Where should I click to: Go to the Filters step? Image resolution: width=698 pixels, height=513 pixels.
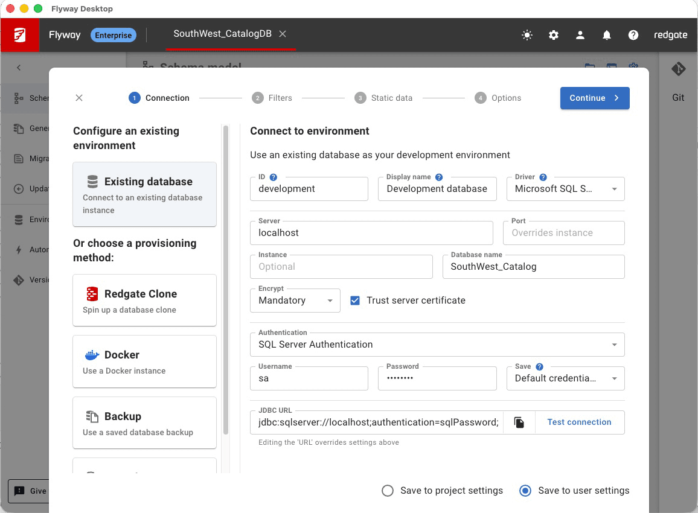point(272,98)
